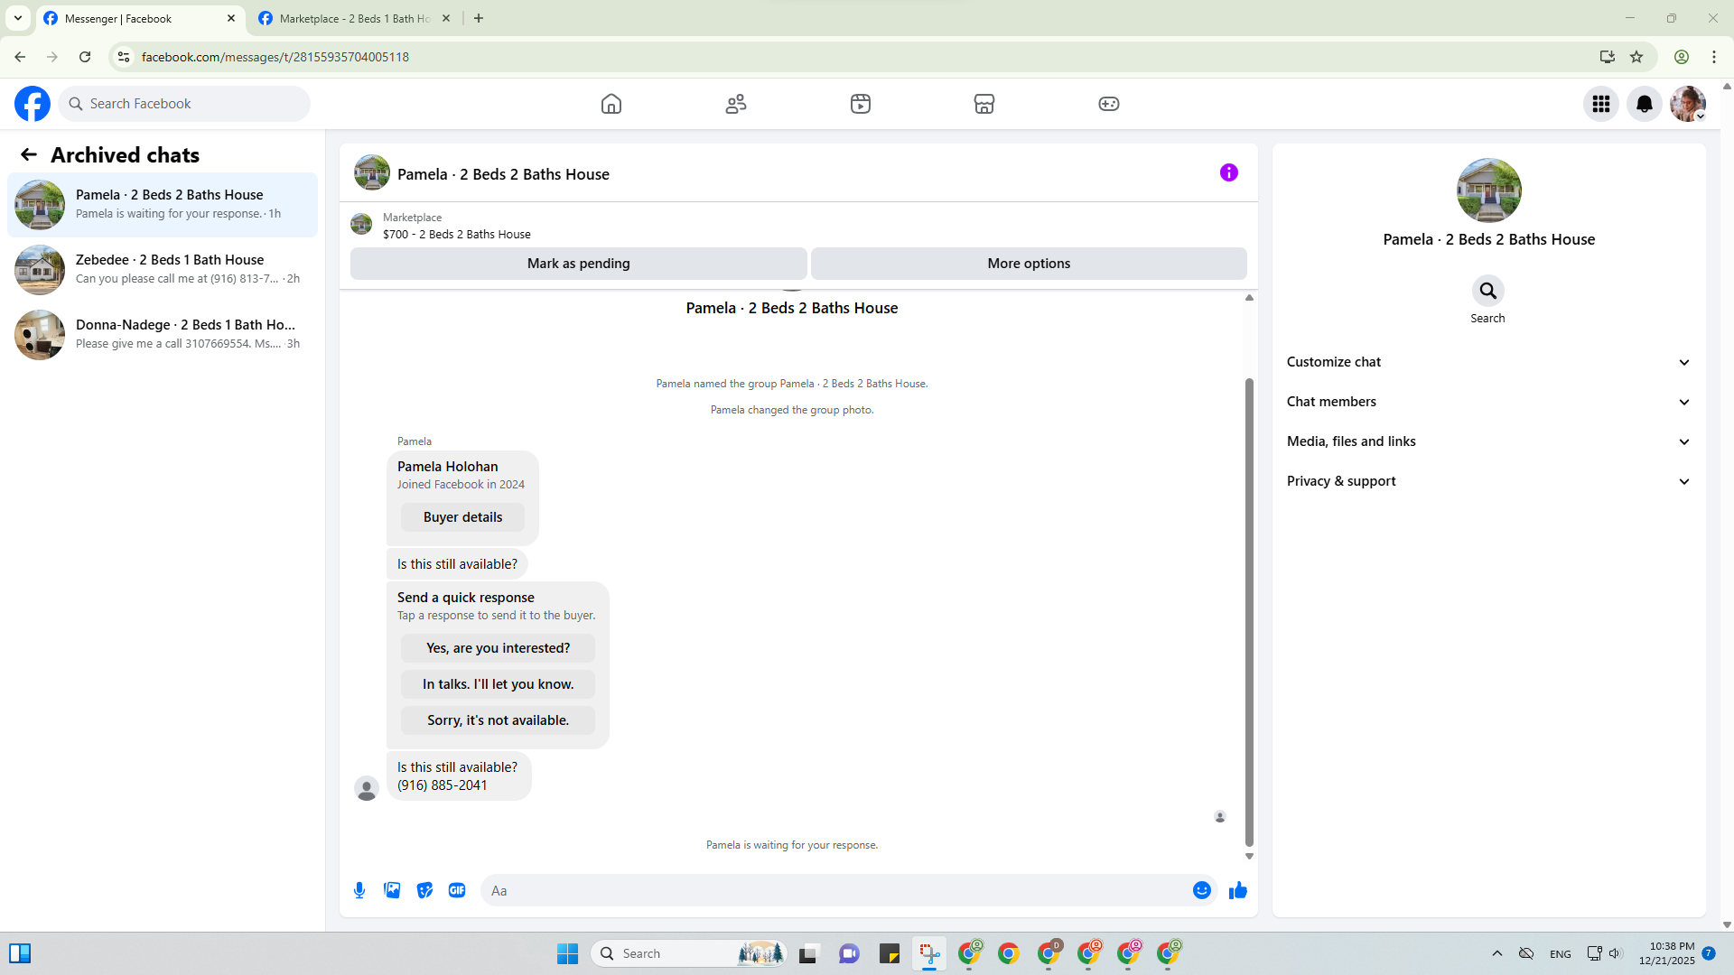Open the notifications bell
The image size is (1734, 975).
(1645, 104)
